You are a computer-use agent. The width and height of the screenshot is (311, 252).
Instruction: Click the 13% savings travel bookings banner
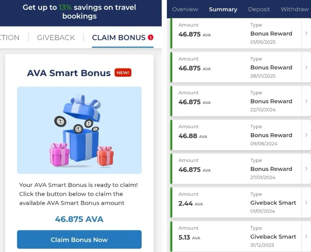click(x=79, y=11)
